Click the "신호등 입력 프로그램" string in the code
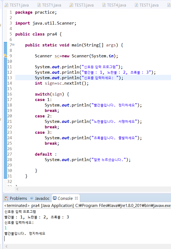The height and width of the screenshot is (249, 171). click(100, 67)
